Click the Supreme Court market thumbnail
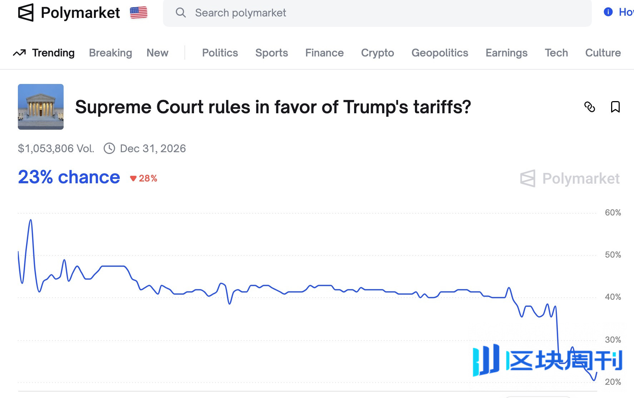The width and height of the screenshot is (634, 398). tap(41, 107)
